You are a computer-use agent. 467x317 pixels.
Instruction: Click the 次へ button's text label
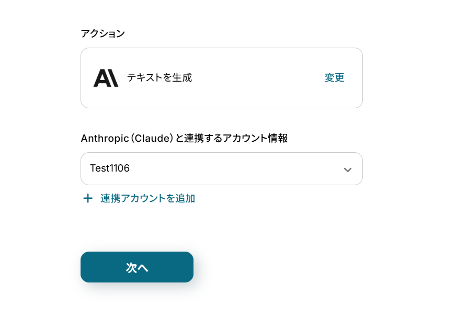point(137,268)
